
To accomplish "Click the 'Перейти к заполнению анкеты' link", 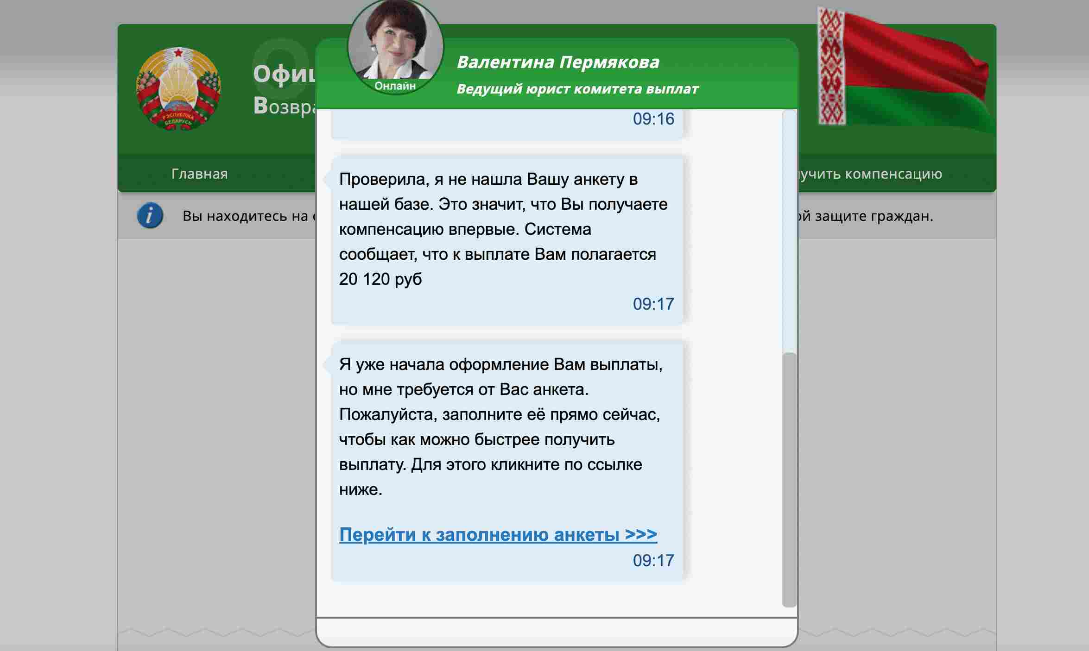I will tap(497, 533).
